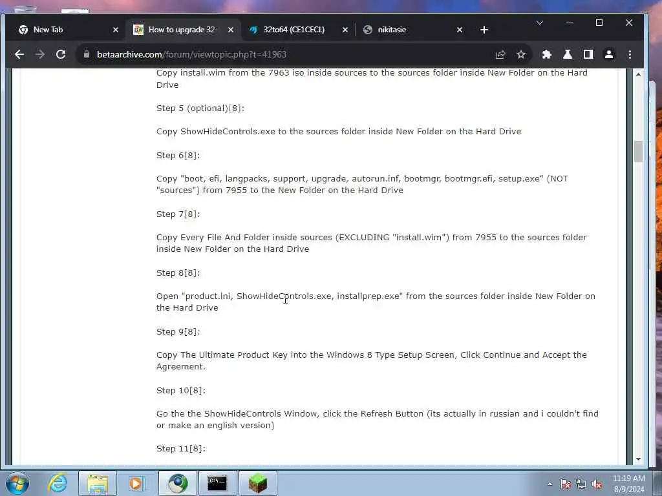Close the 32to64 (CE1CECL) tab
This screenshot has width=662, height=496.
[345, 30]
